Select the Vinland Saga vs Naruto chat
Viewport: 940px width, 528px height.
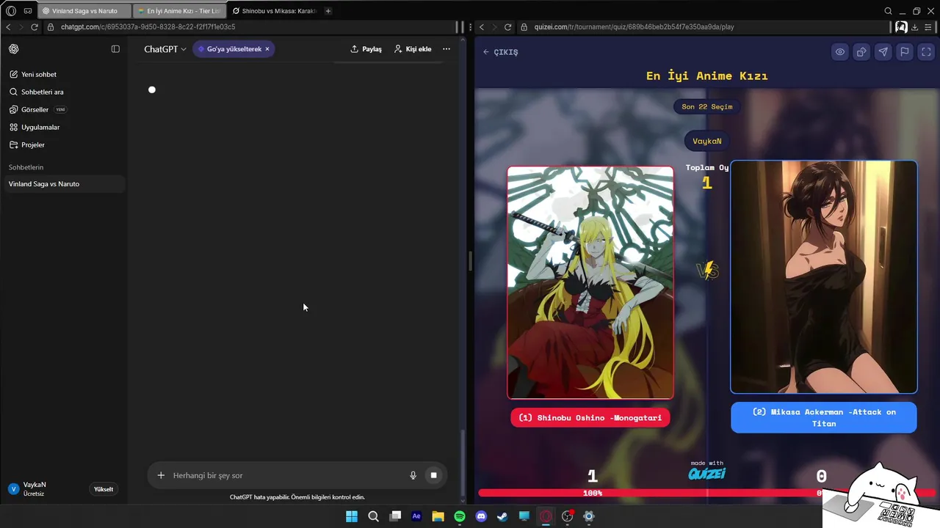pos(64,184)
